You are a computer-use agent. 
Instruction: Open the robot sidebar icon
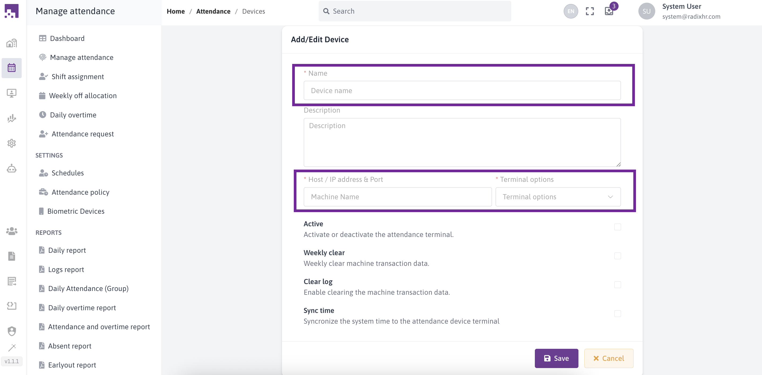[x=12, y=169]
